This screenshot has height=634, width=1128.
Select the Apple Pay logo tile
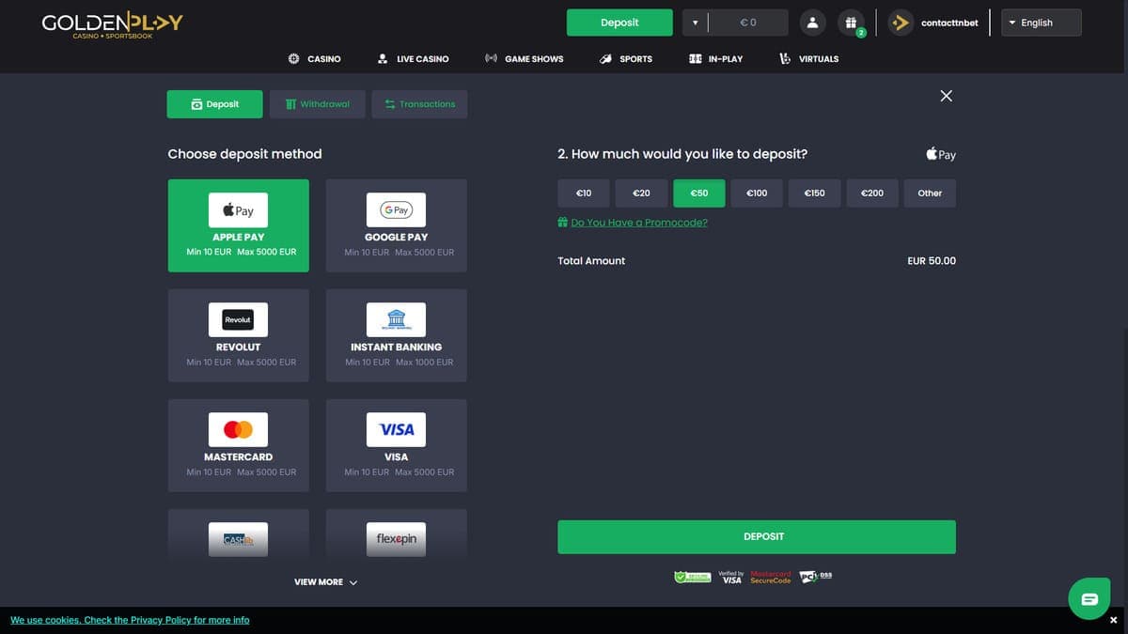(x=238, y=210)
